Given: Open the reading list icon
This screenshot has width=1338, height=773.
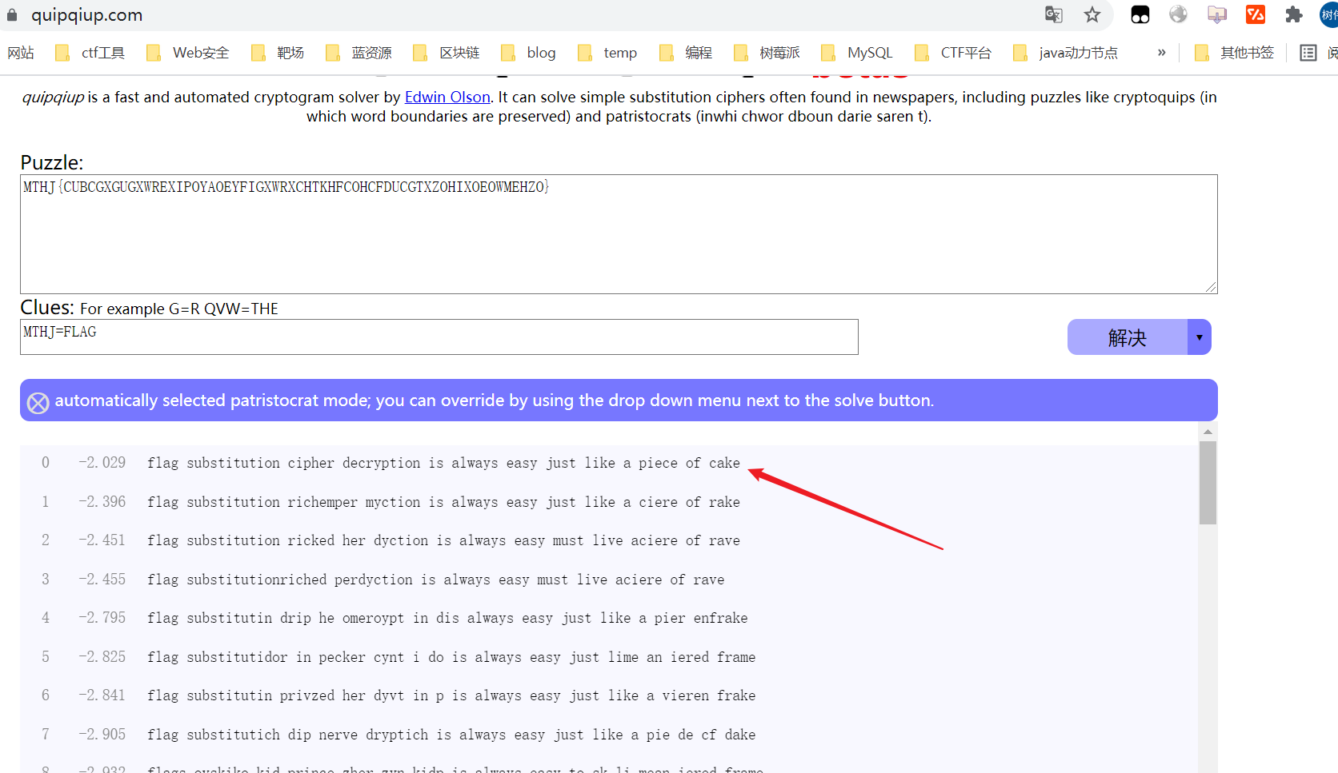Looking at the screenshot, I should point(1308,53).
